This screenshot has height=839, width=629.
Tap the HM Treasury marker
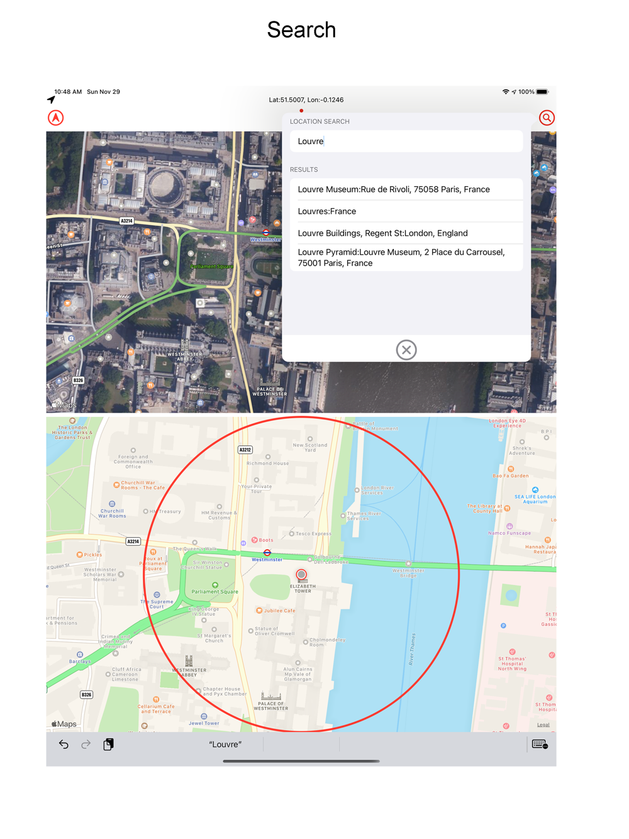click(x=145, y=511)
